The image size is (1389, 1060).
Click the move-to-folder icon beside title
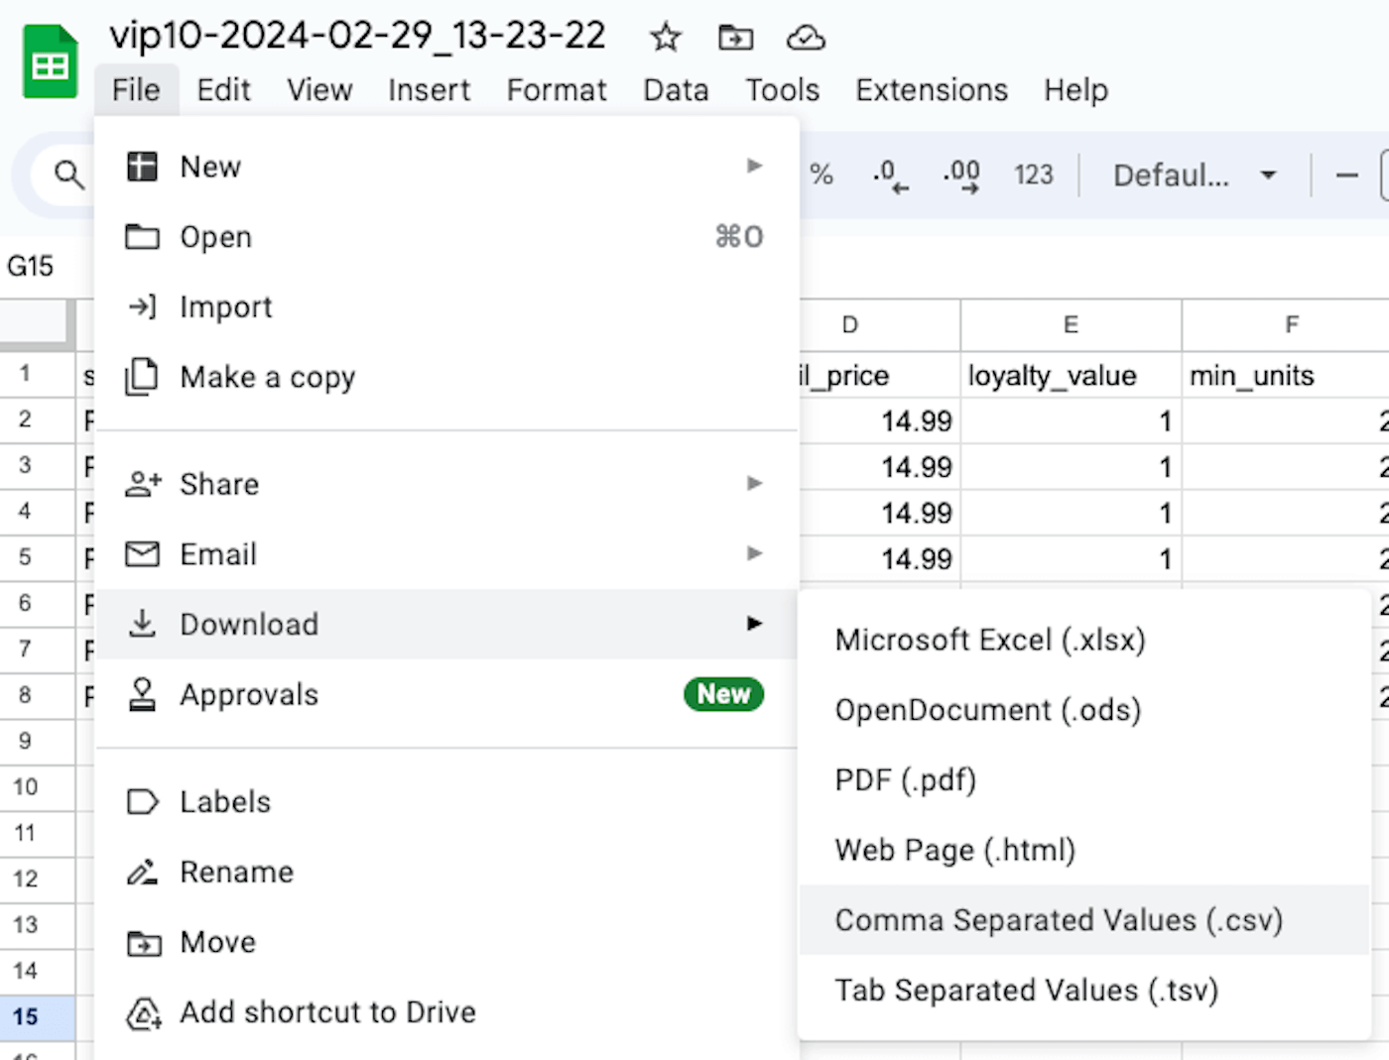735,39
